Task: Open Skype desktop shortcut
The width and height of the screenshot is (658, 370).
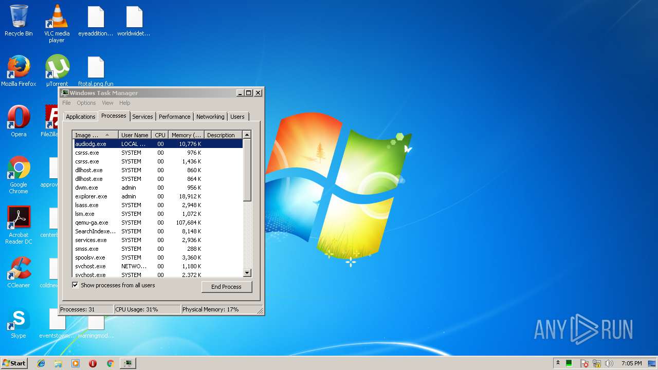Action: tap(19, 323)
